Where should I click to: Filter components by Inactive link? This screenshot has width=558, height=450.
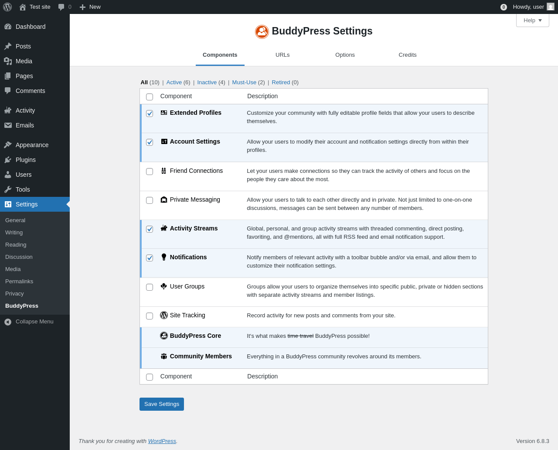(207, 82)
